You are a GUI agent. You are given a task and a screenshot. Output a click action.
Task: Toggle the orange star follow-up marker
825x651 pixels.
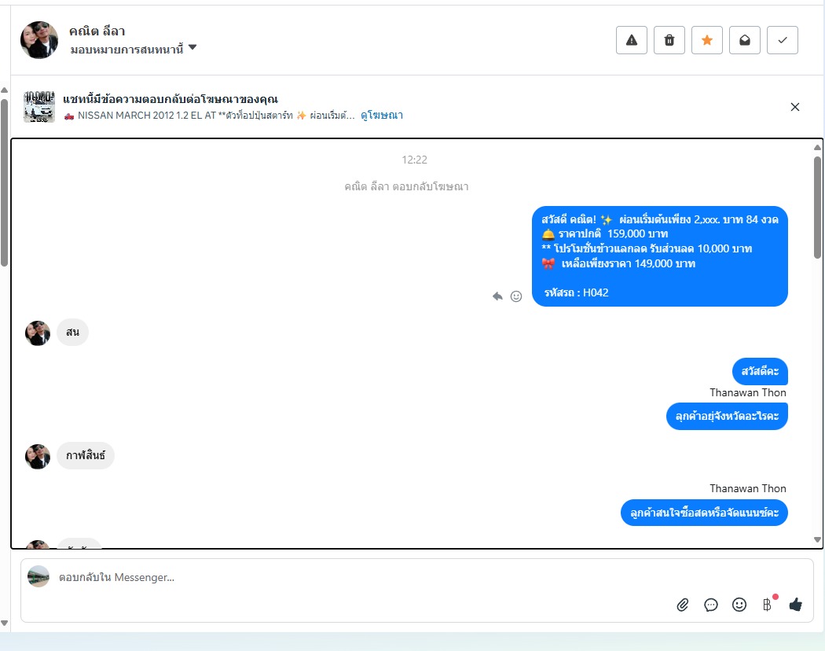click(x=707, y=40)
